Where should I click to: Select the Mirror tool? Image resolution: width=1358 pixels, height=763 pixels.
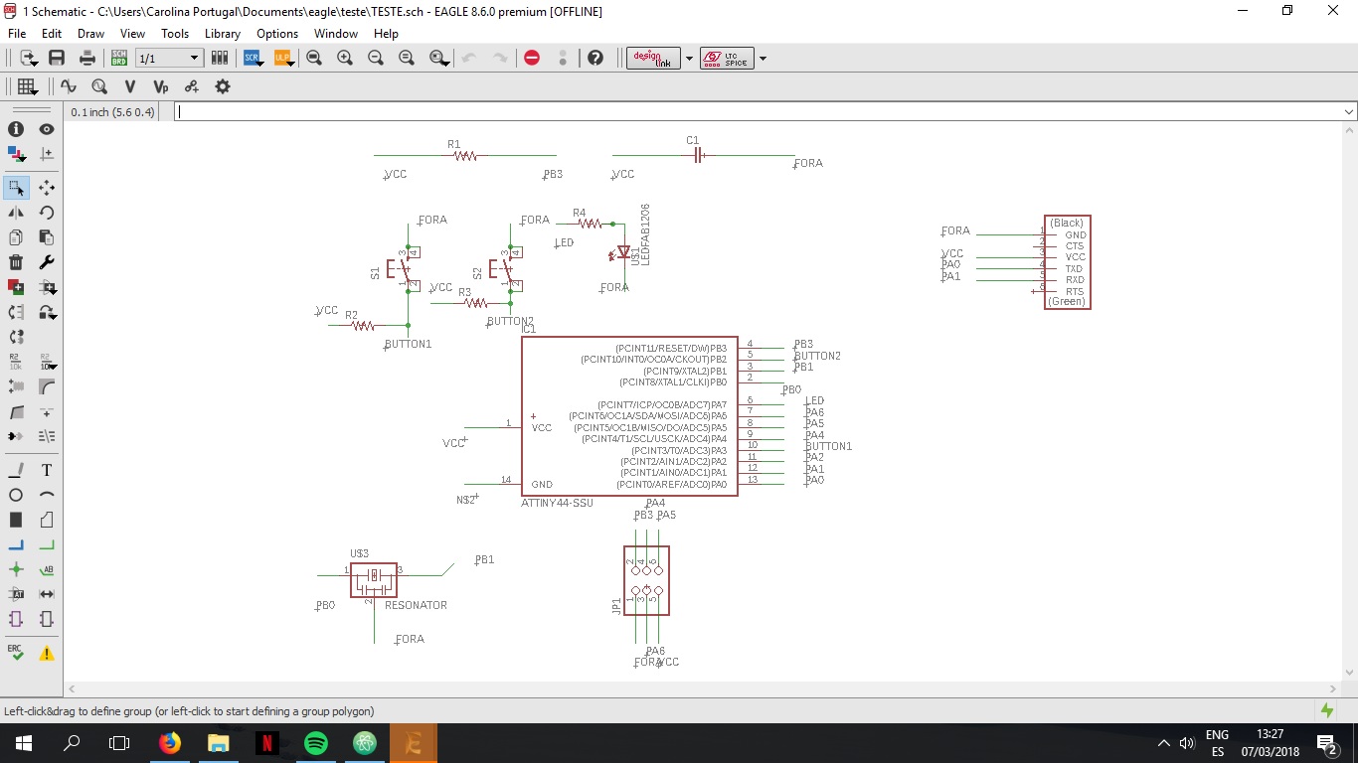point(16,213)
